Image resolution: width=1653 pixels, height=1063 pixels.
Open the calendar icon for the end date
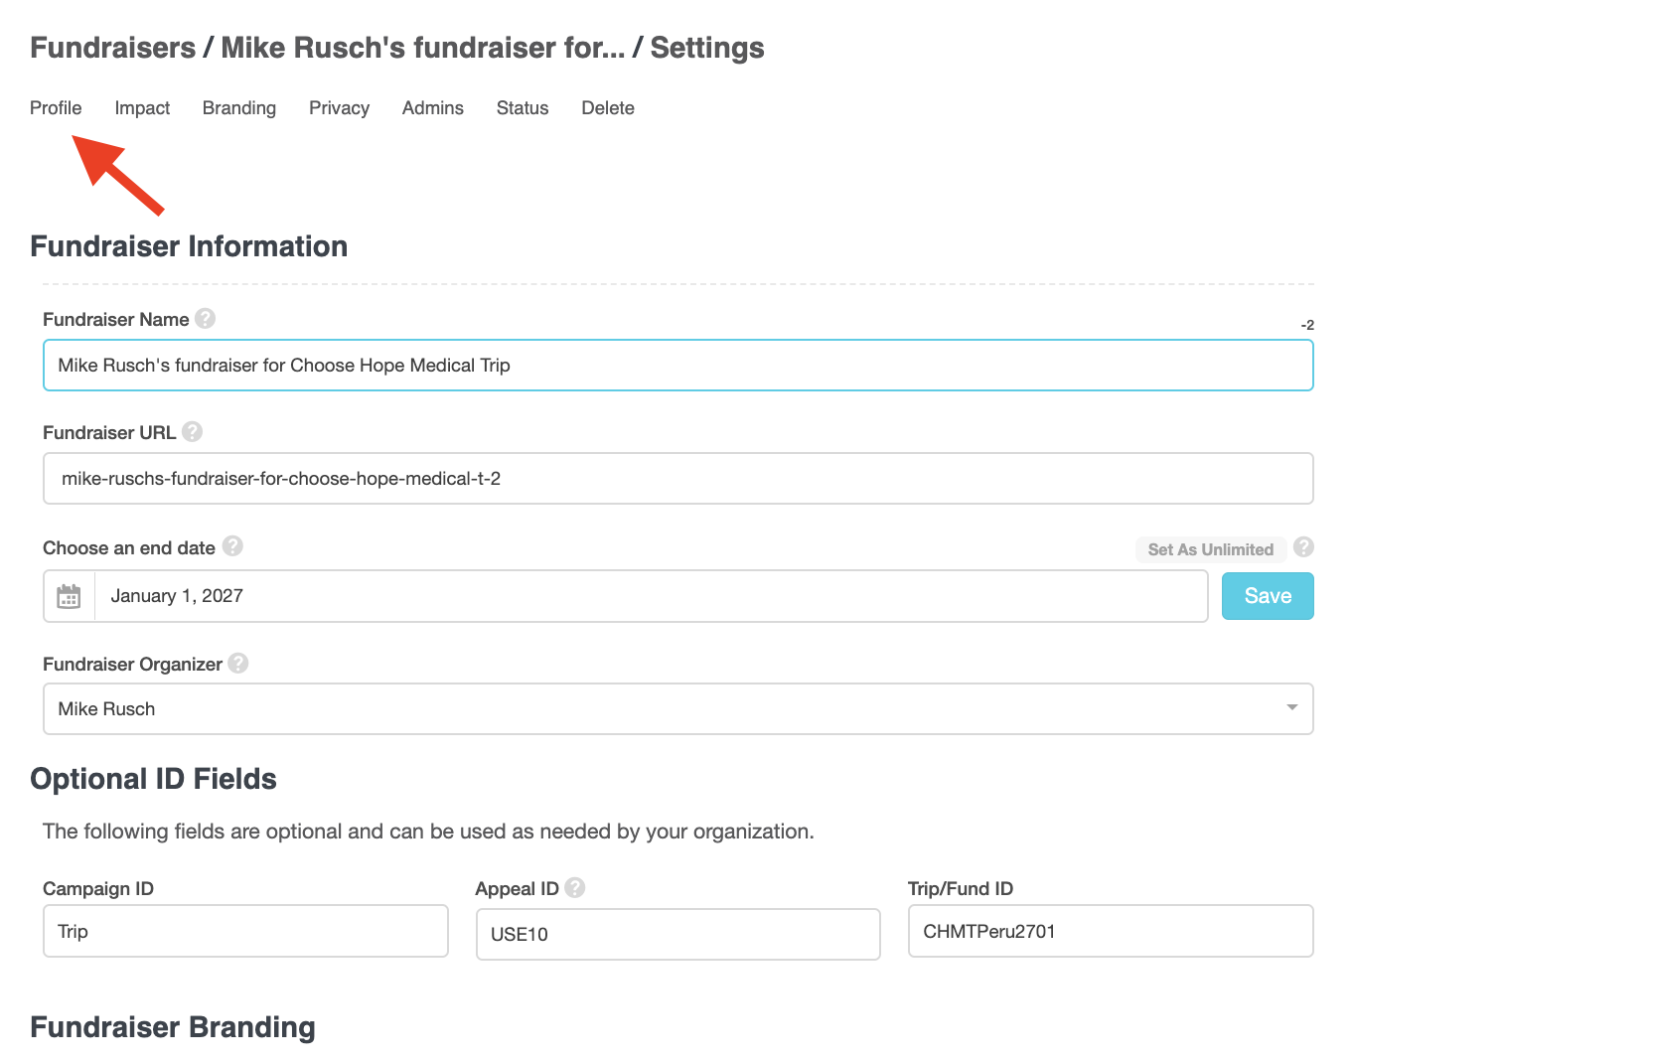click(68, 595)
